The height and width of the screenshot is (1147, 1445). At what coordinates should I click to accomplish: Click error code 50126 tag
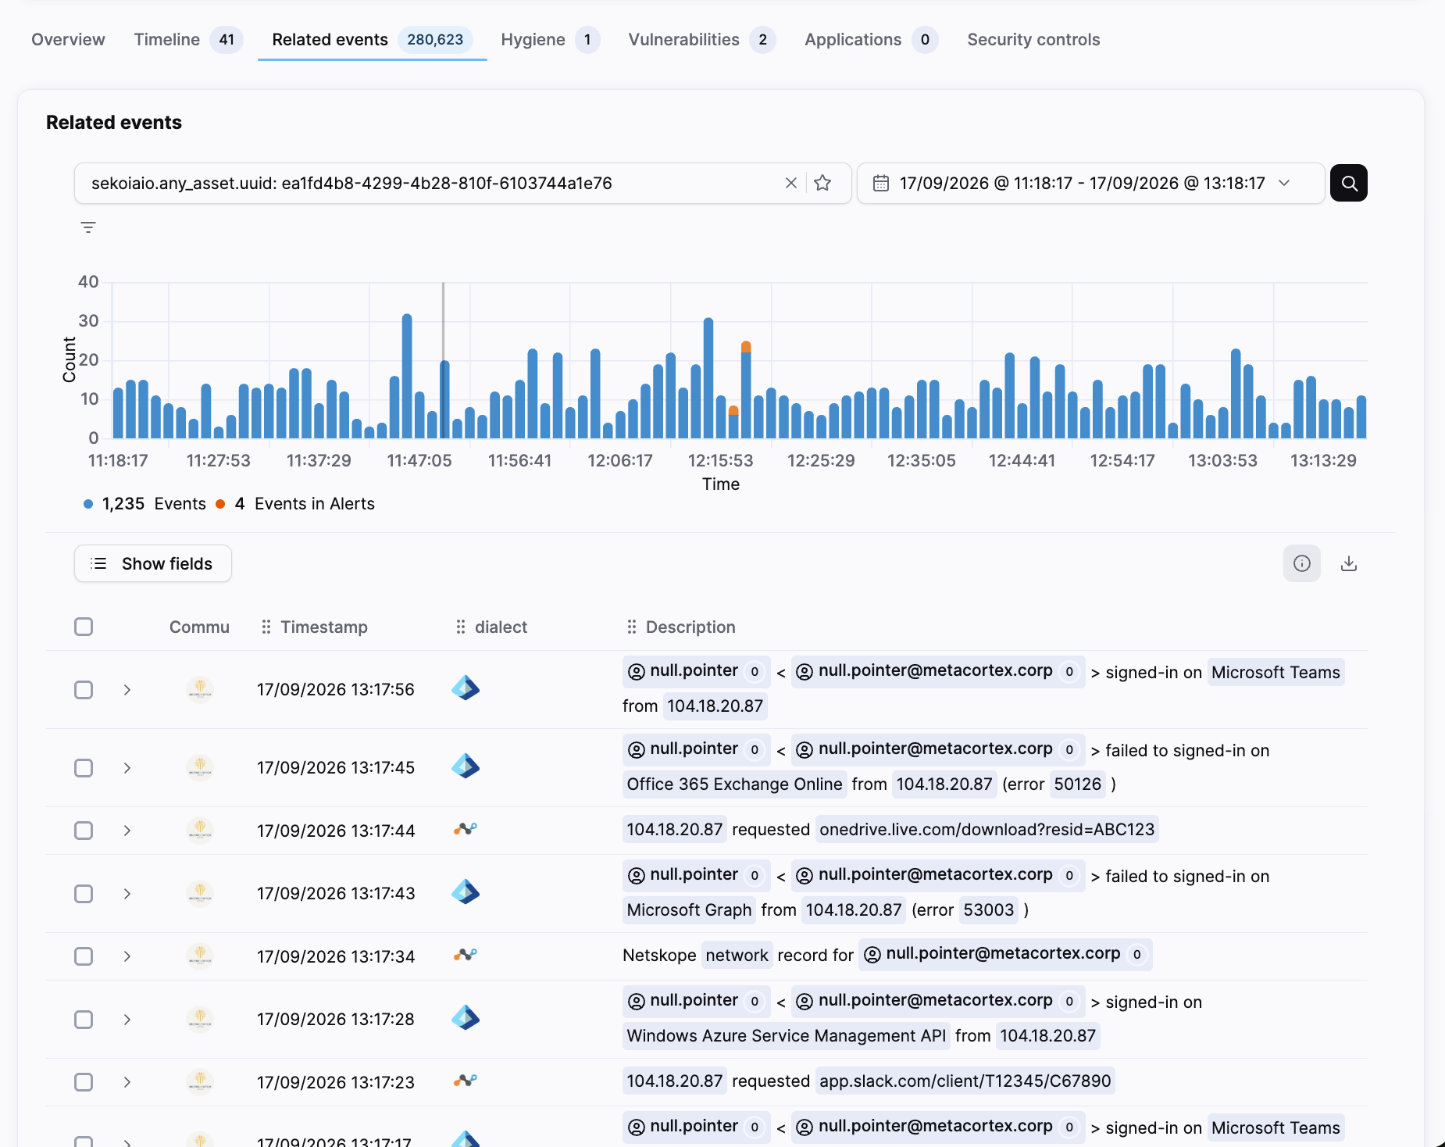click(1077, 784)
